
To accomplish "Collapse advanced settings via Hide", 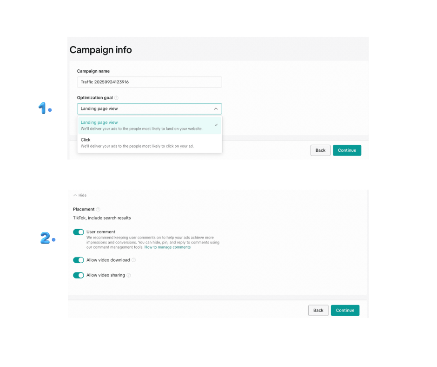I will coord(79,195).
